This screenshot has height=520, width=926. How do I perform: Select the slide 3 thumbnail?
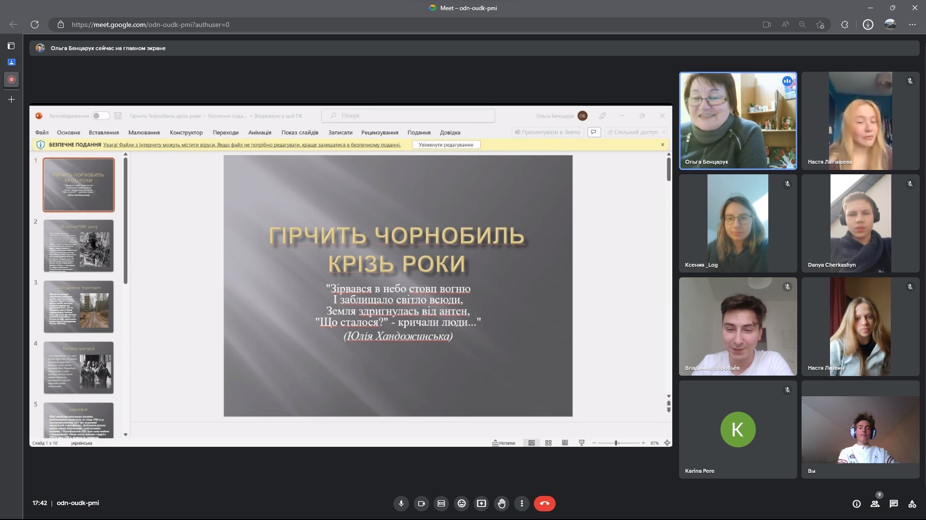79,307
